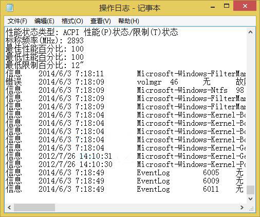Viewport: 260px width, 217px height.
Task: Click the horizontal scrollbar right arrow
Action: point(242,208)
